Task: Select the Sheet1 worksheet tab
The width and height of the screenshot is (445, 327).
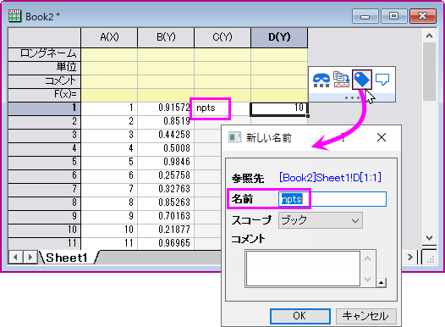Action: pyautogui.click(x=67, y=258)
